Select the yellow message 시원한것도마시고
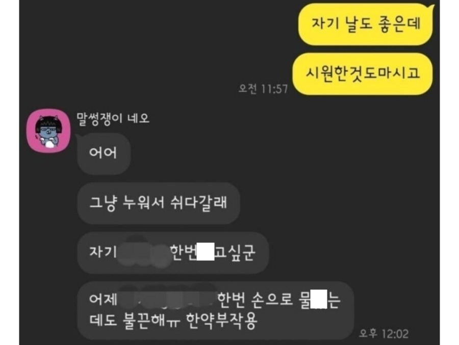This screenshot has width=459, height=345. point(363,74)
